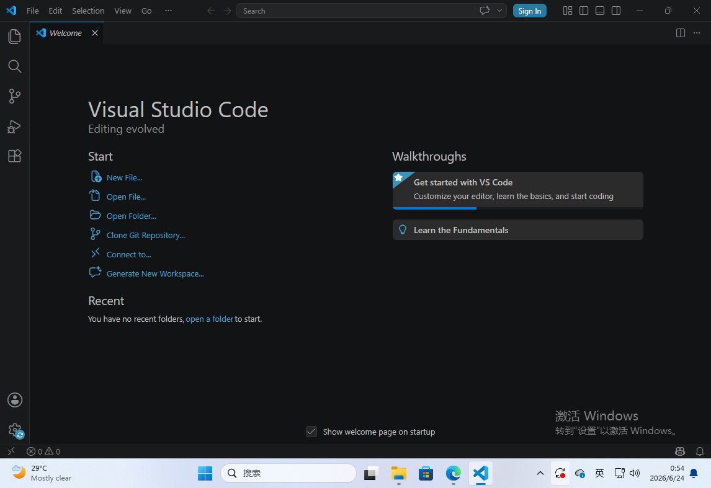Click the Search command center field
711x488 pixels.
pos(356,11)
